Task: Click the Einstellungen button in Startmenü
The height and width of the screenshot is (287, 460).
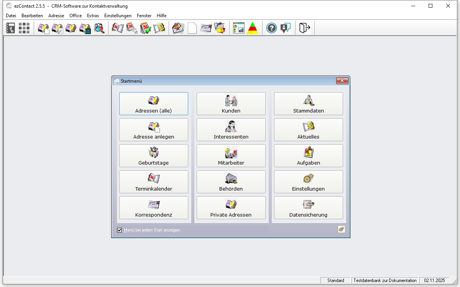Action: [309, 182]
